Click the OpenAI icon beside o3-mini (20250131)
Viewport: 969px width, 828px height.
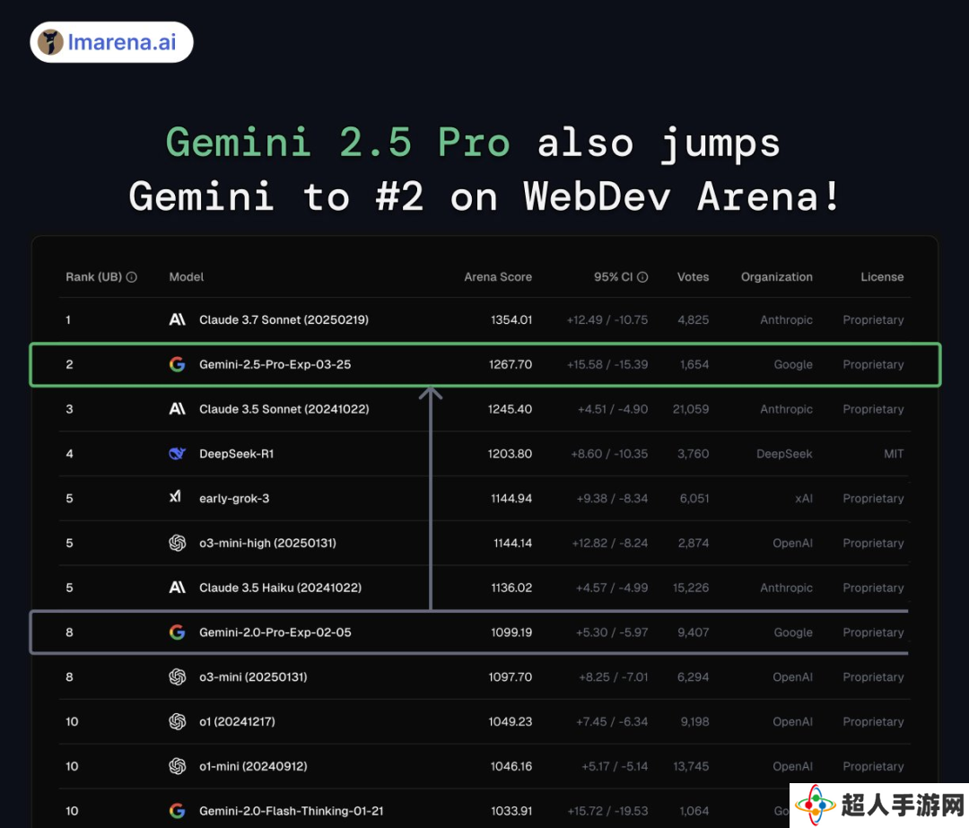click(x=178, y=676)
